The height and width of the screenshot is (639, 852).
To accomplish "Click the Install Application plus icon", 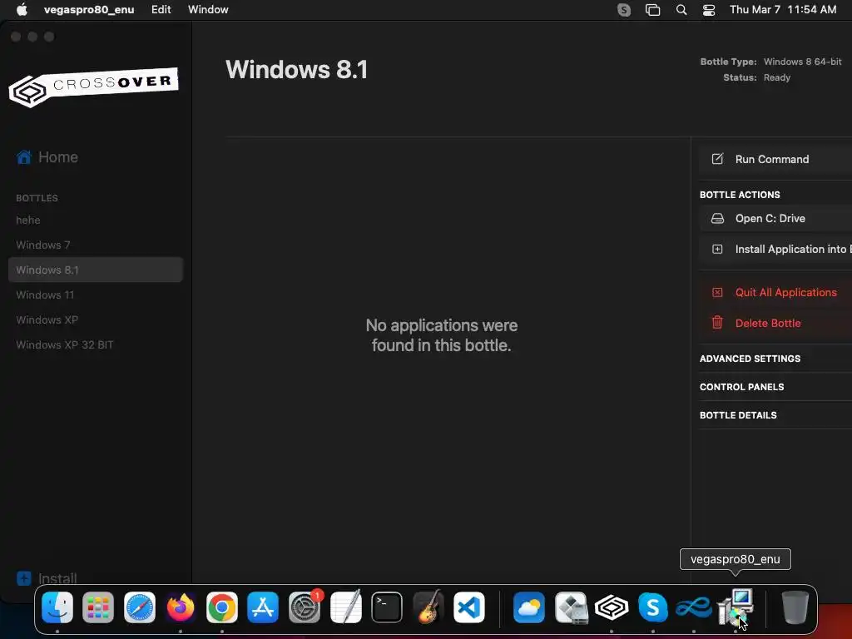I will (717, 249).
